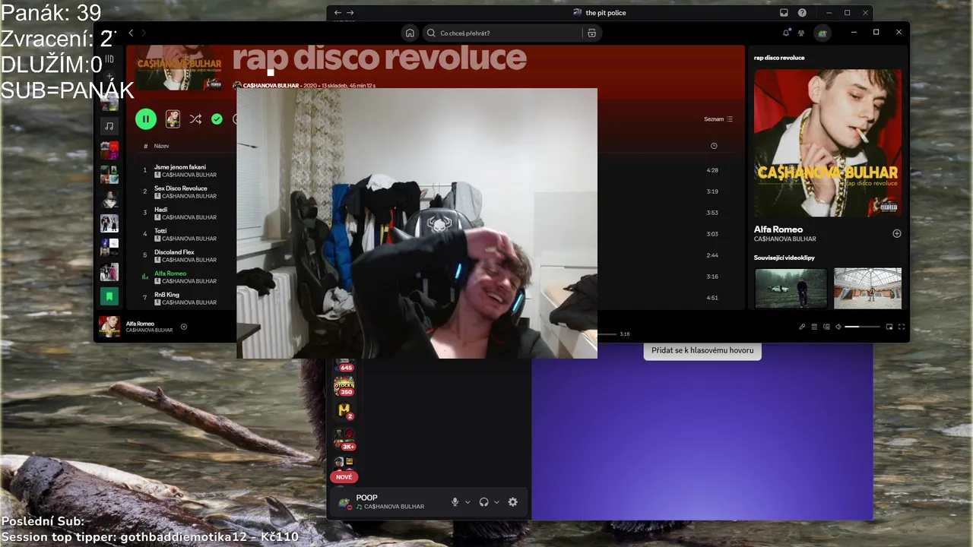This screenshot has width=973, height=547.
Task: Focus the 'Co chceš přehrát?' search field
Action: 502,33
